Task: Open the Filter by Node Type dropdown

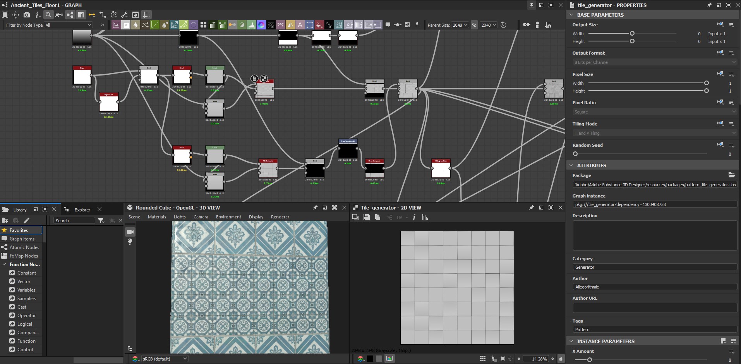Action: coord(68,24)
